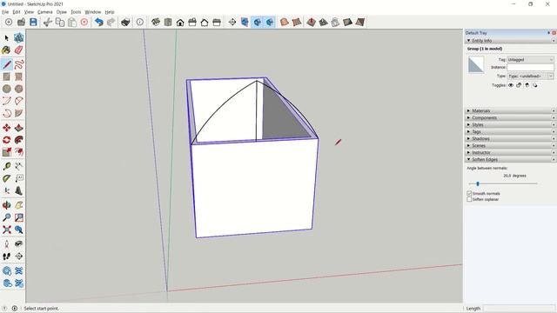Click the Save disk icon
Image resolution: width=557 pixels, height=313 pixels.
pyautogui.click(x=33, y=22)
